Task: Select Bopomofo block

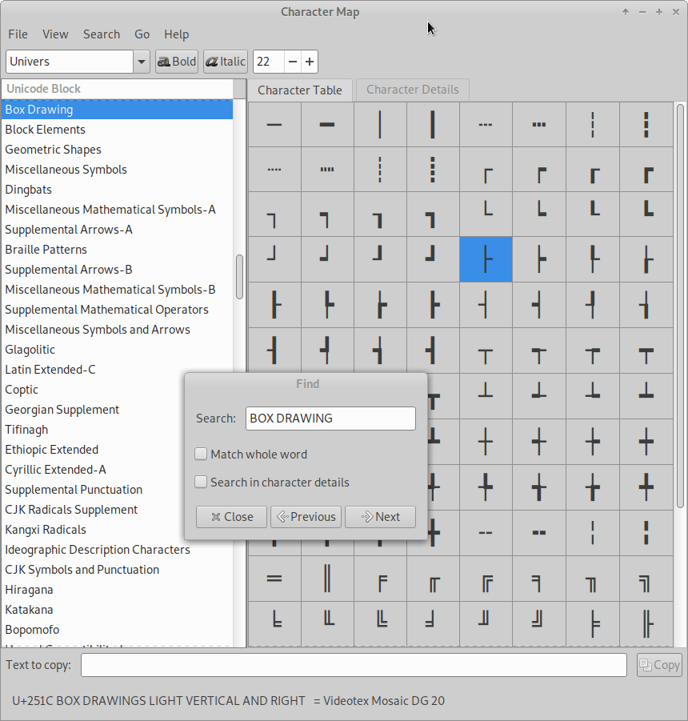Action: coord(118,630)
